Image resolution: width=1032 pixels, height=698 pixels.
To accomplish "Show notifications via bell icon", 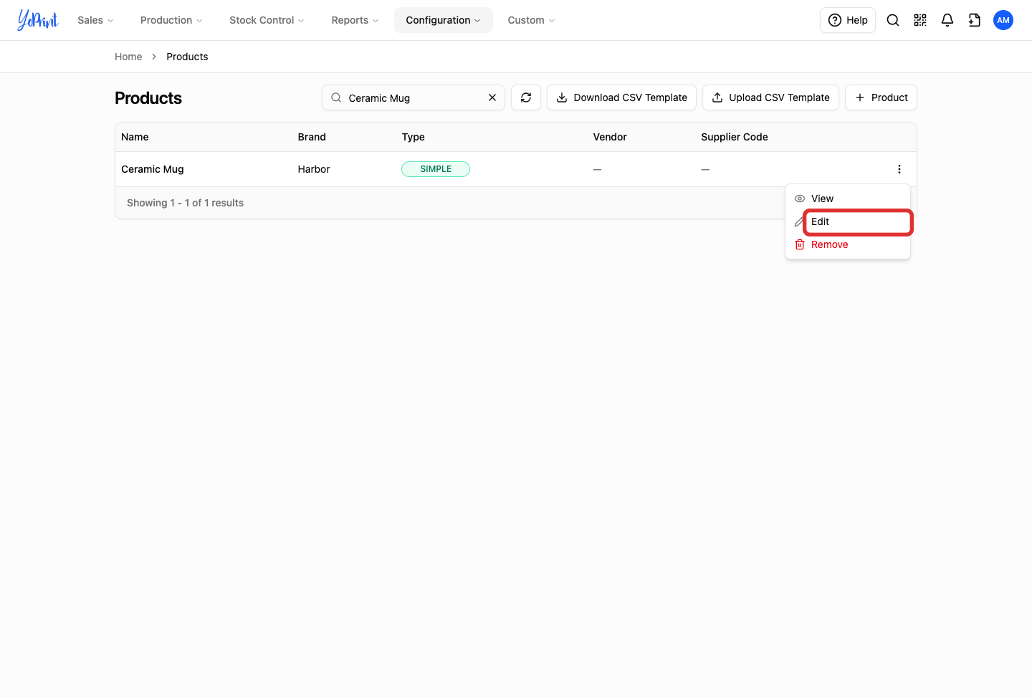I will 947,20.
